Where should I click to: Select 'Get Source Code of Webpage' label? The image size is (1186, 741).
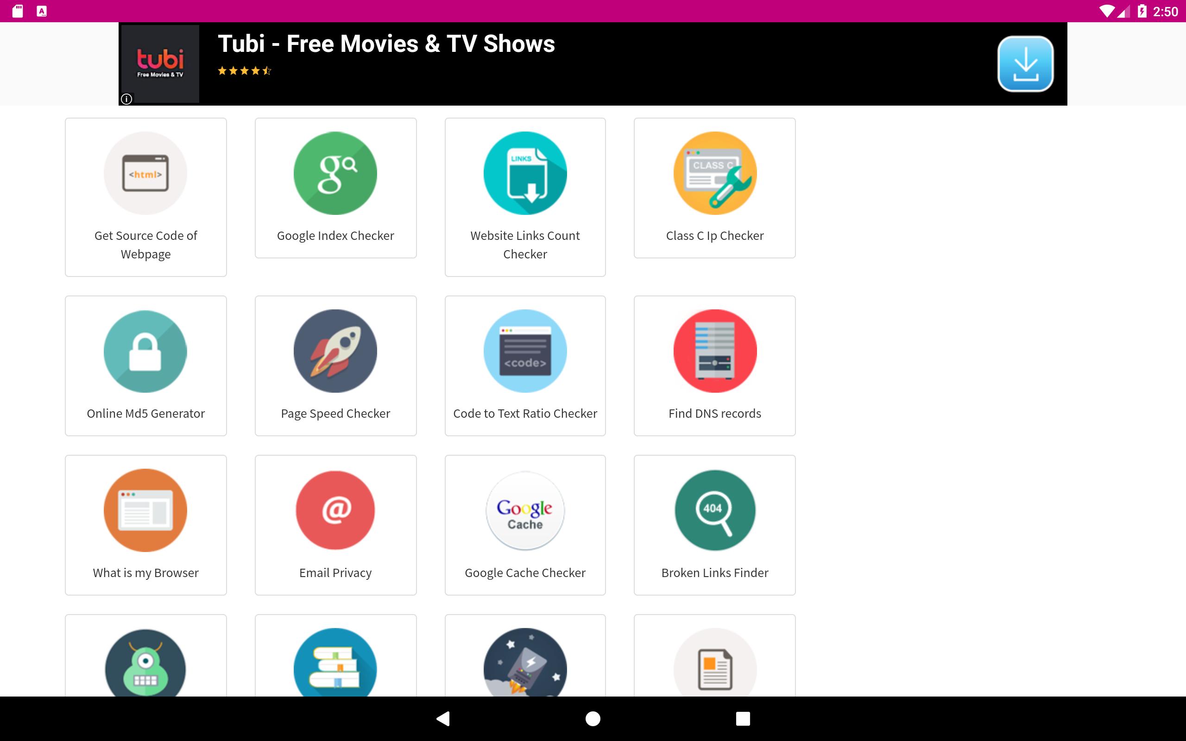click(145, 245)
